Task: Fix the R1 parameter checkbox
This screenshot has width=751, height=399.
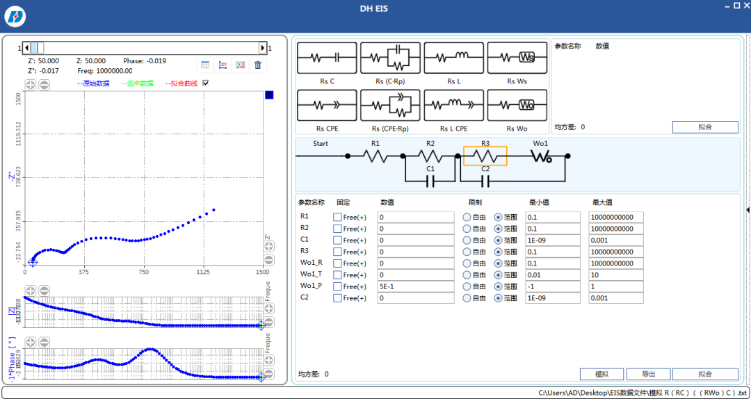Action: [337, 217]
